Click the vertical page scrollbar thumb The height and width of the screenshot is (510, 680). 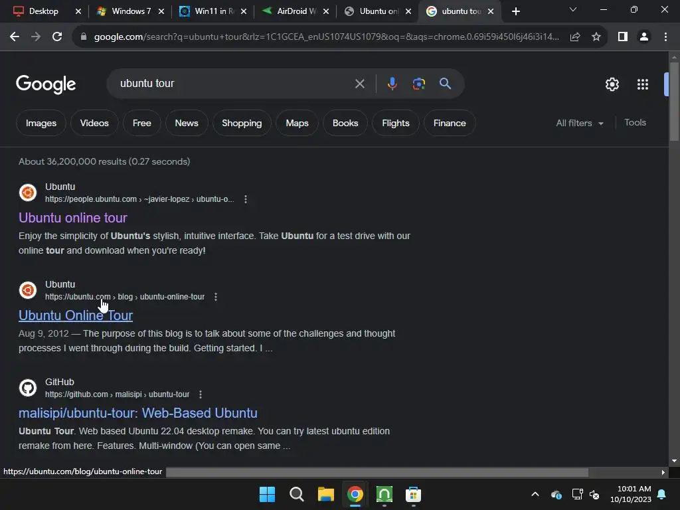(674, 102)
